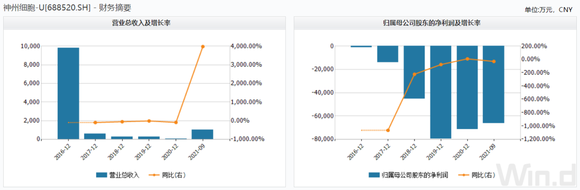Click the 2019-12 revenue growth data point

coord(149,121)
